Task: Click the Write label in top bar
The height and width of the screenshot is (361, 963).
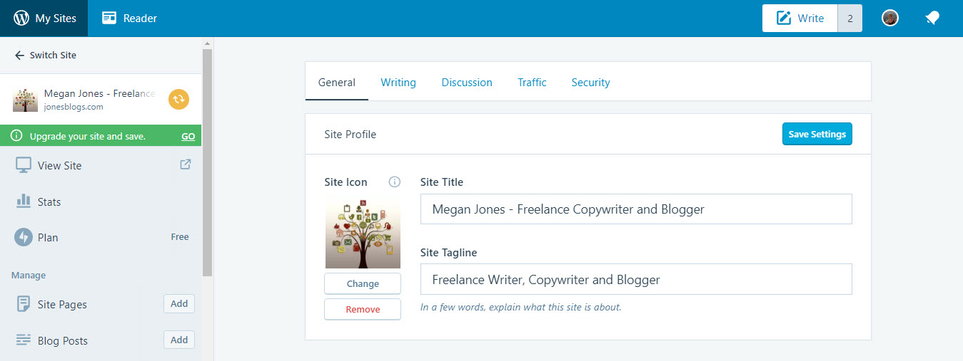Action: pos(811,19)
